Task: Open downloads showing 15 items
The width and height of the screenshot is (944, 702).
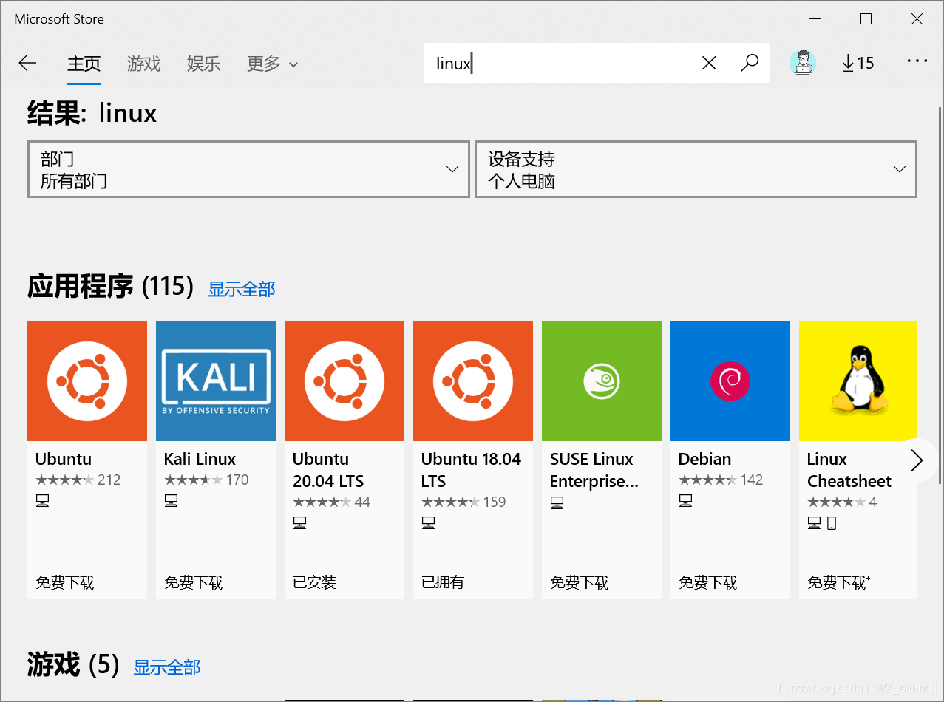Action: (856, 63)
